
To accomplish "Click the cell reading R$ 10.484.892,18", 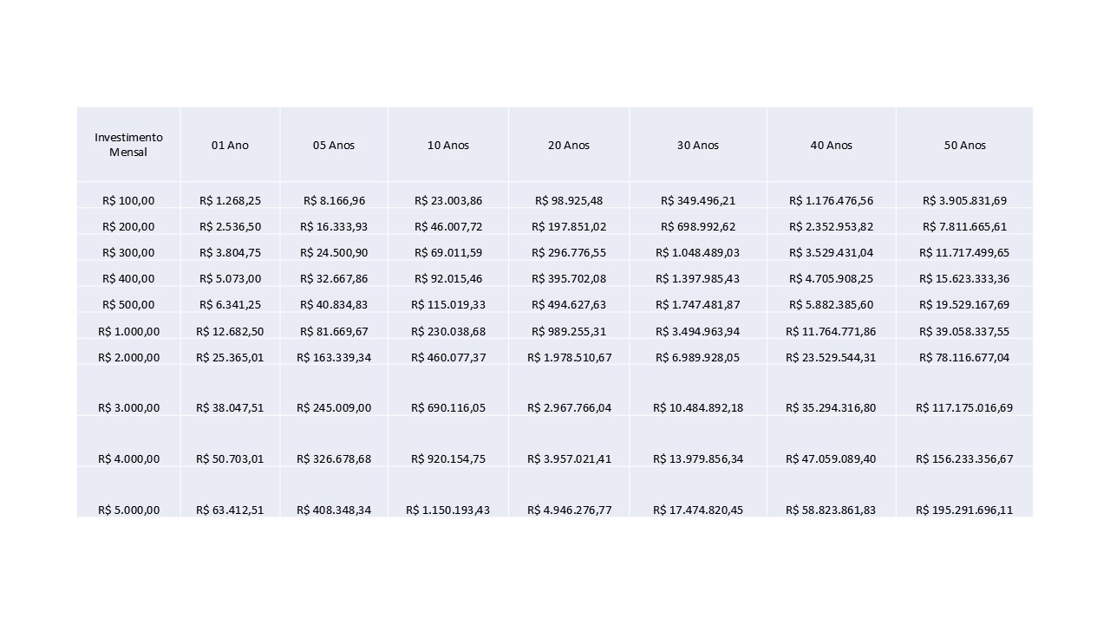I will (698, 408).
